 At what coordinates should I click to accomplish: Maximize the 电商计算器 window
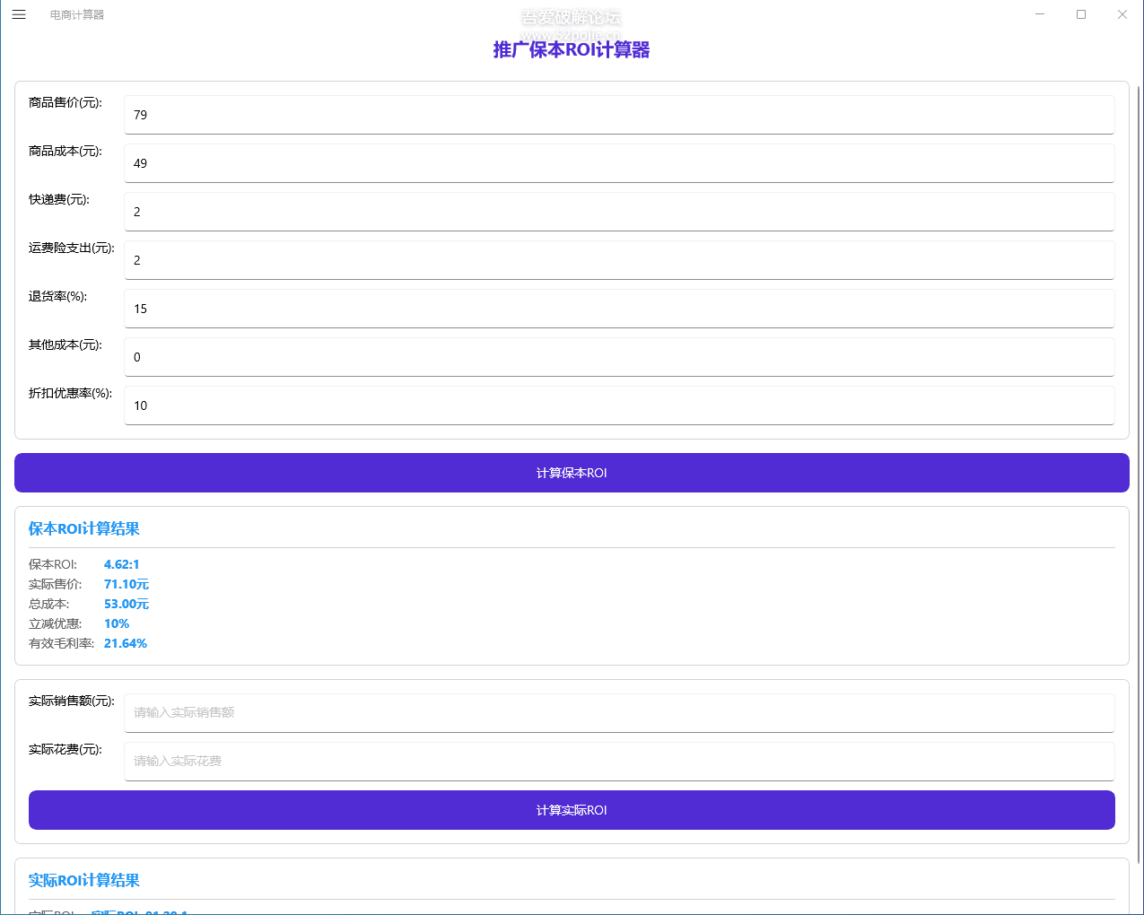[x=1081, y=14]
